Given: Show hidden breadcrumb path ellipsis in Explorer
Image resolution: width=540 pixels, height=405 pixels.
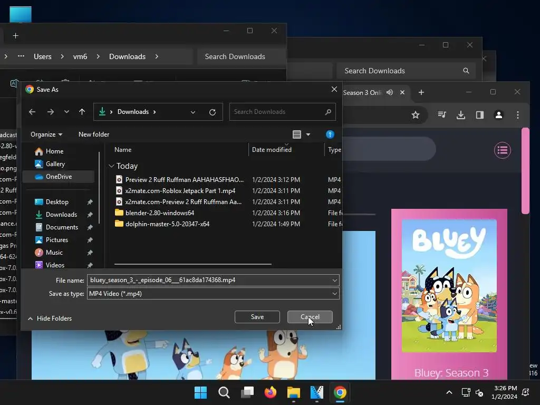Looking at the screenshot, I should coord(21,56).
